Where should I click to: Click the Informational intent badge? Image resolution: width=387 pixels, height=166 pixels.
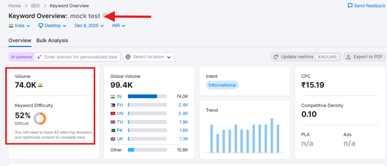[x=222, y=85]
